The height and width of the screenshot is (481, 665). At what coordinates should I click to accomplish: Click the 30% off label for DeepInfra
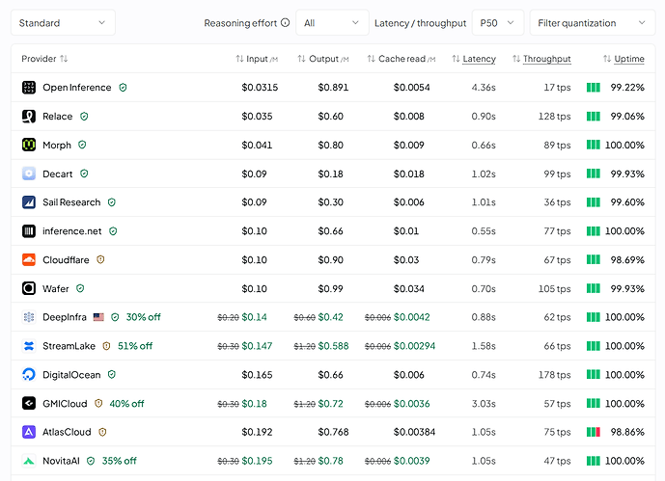click(144, 317)
